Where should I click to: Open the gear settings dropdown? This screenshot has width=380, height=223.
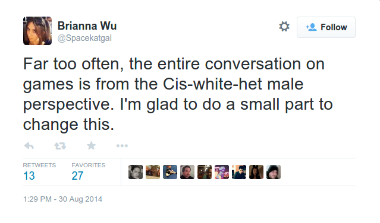pos(284,27)
